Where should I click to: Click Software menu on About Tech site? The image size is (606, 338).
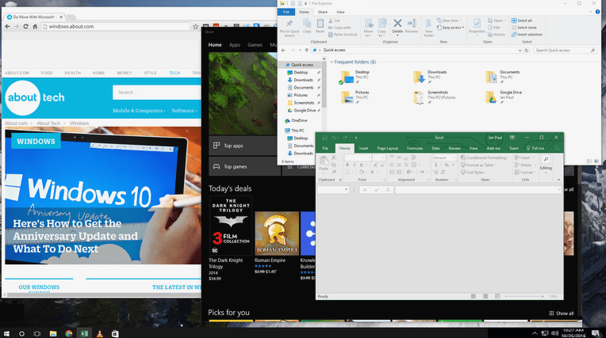point(184,110)
